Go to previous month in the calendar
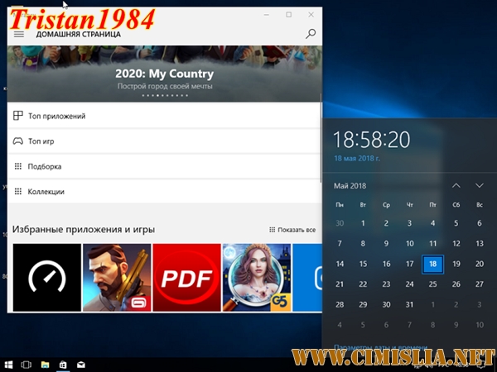Image resolution: width=497 pixels, height=372 pixels. tap(456, 185)
